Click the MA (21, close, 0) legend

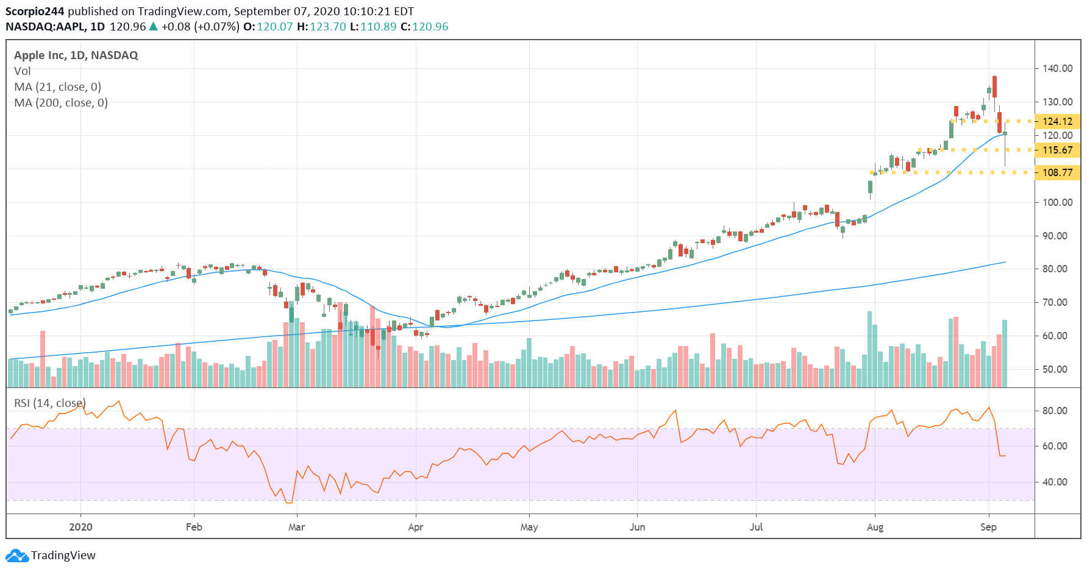coord(58,87)
